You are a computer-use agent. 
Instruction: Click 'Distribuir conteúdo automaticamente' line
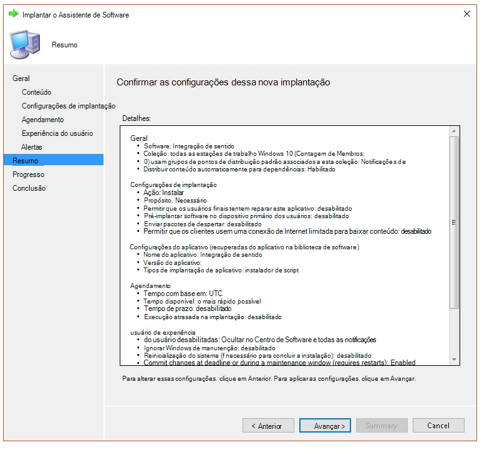[x=239, y=170]
